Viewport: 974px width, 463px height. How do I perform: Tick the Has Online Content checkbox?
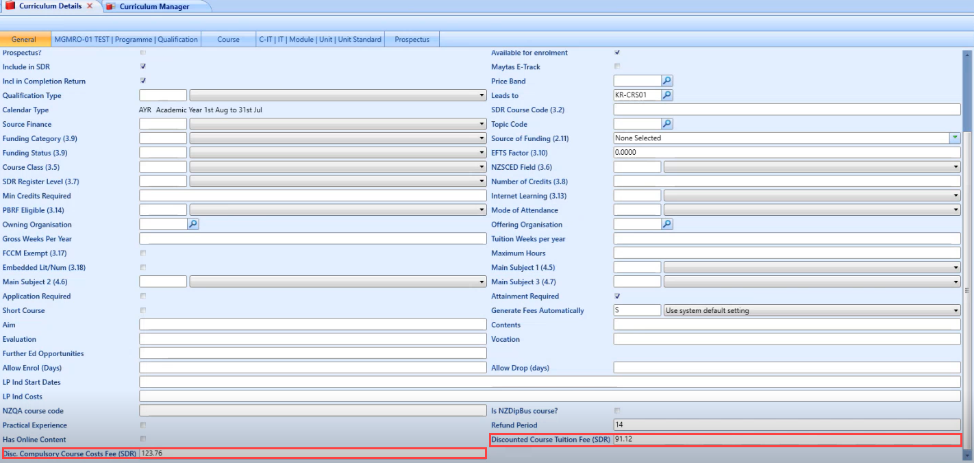(x=143, y=439)
